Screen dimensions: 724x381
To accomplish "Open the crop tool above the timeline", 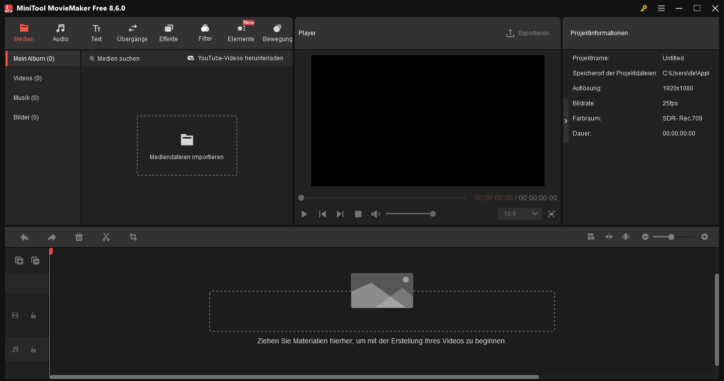I will click(133, 236).
